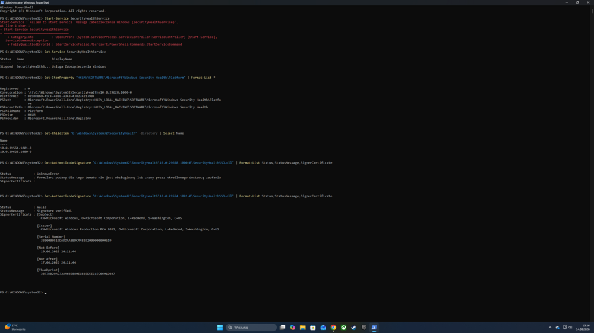Click the certificate thumbprint hash value

click(x=78, y=274)
